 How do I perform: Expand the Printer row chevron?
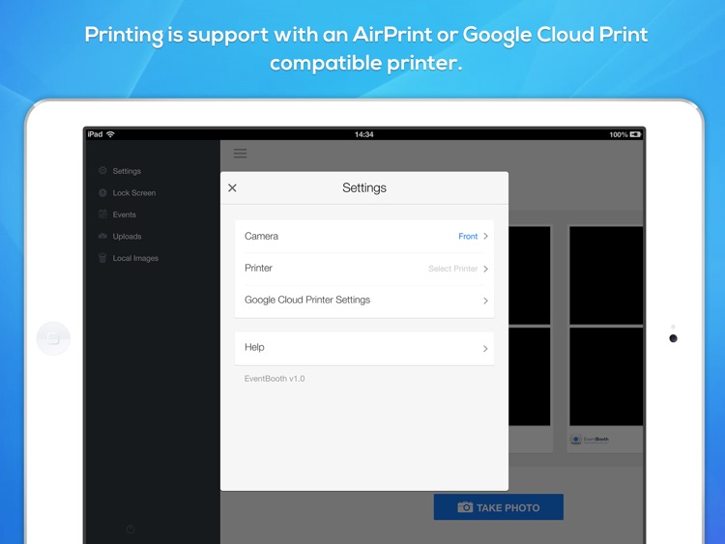485,269
